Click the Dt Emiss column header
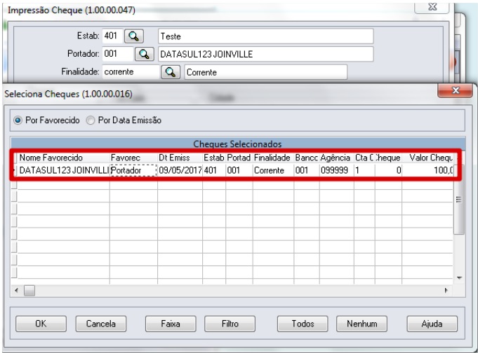The image size is (478, 353). coord(180,158)
